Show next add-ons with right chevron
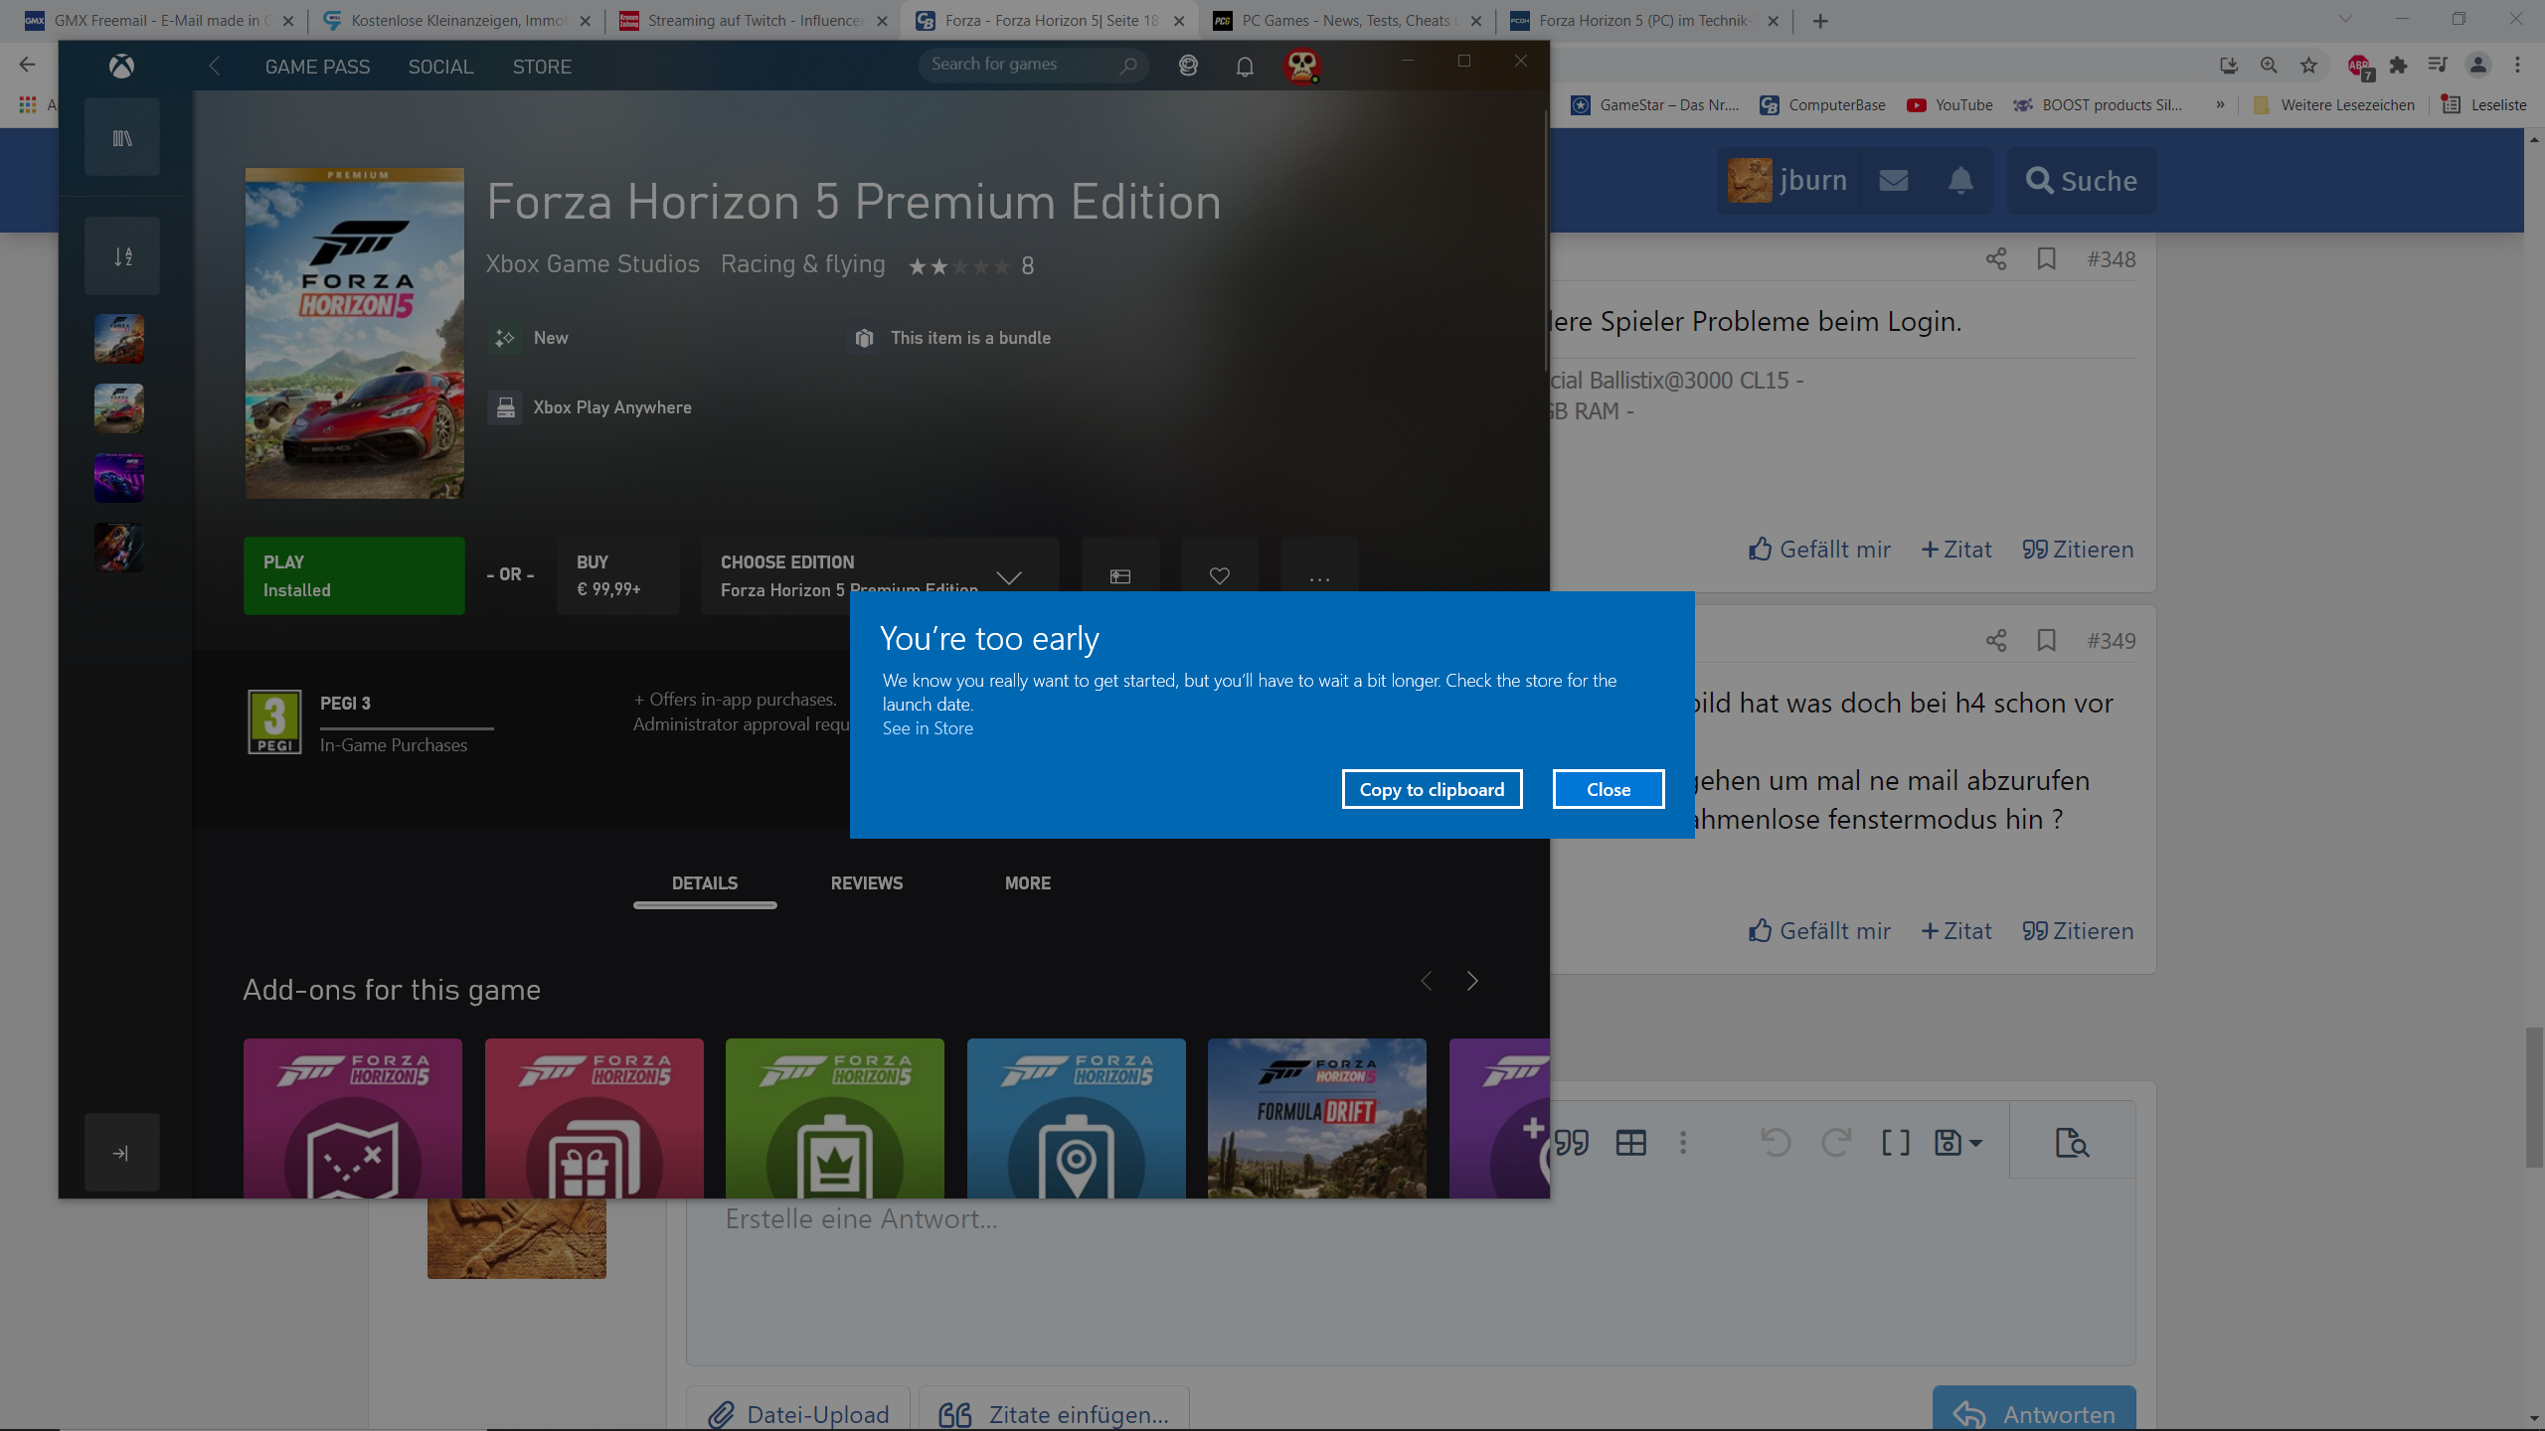Screen dimensions: 2545x1431 (x=1472, y=982)
